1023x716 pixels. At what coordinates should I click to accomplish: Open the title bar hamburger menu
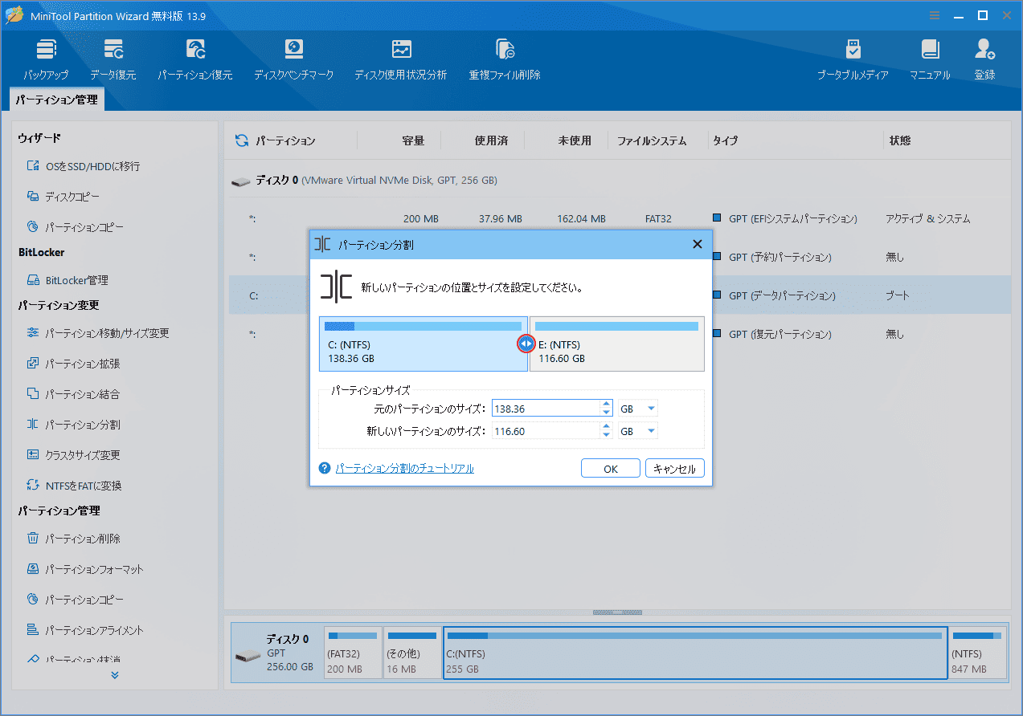935,15
